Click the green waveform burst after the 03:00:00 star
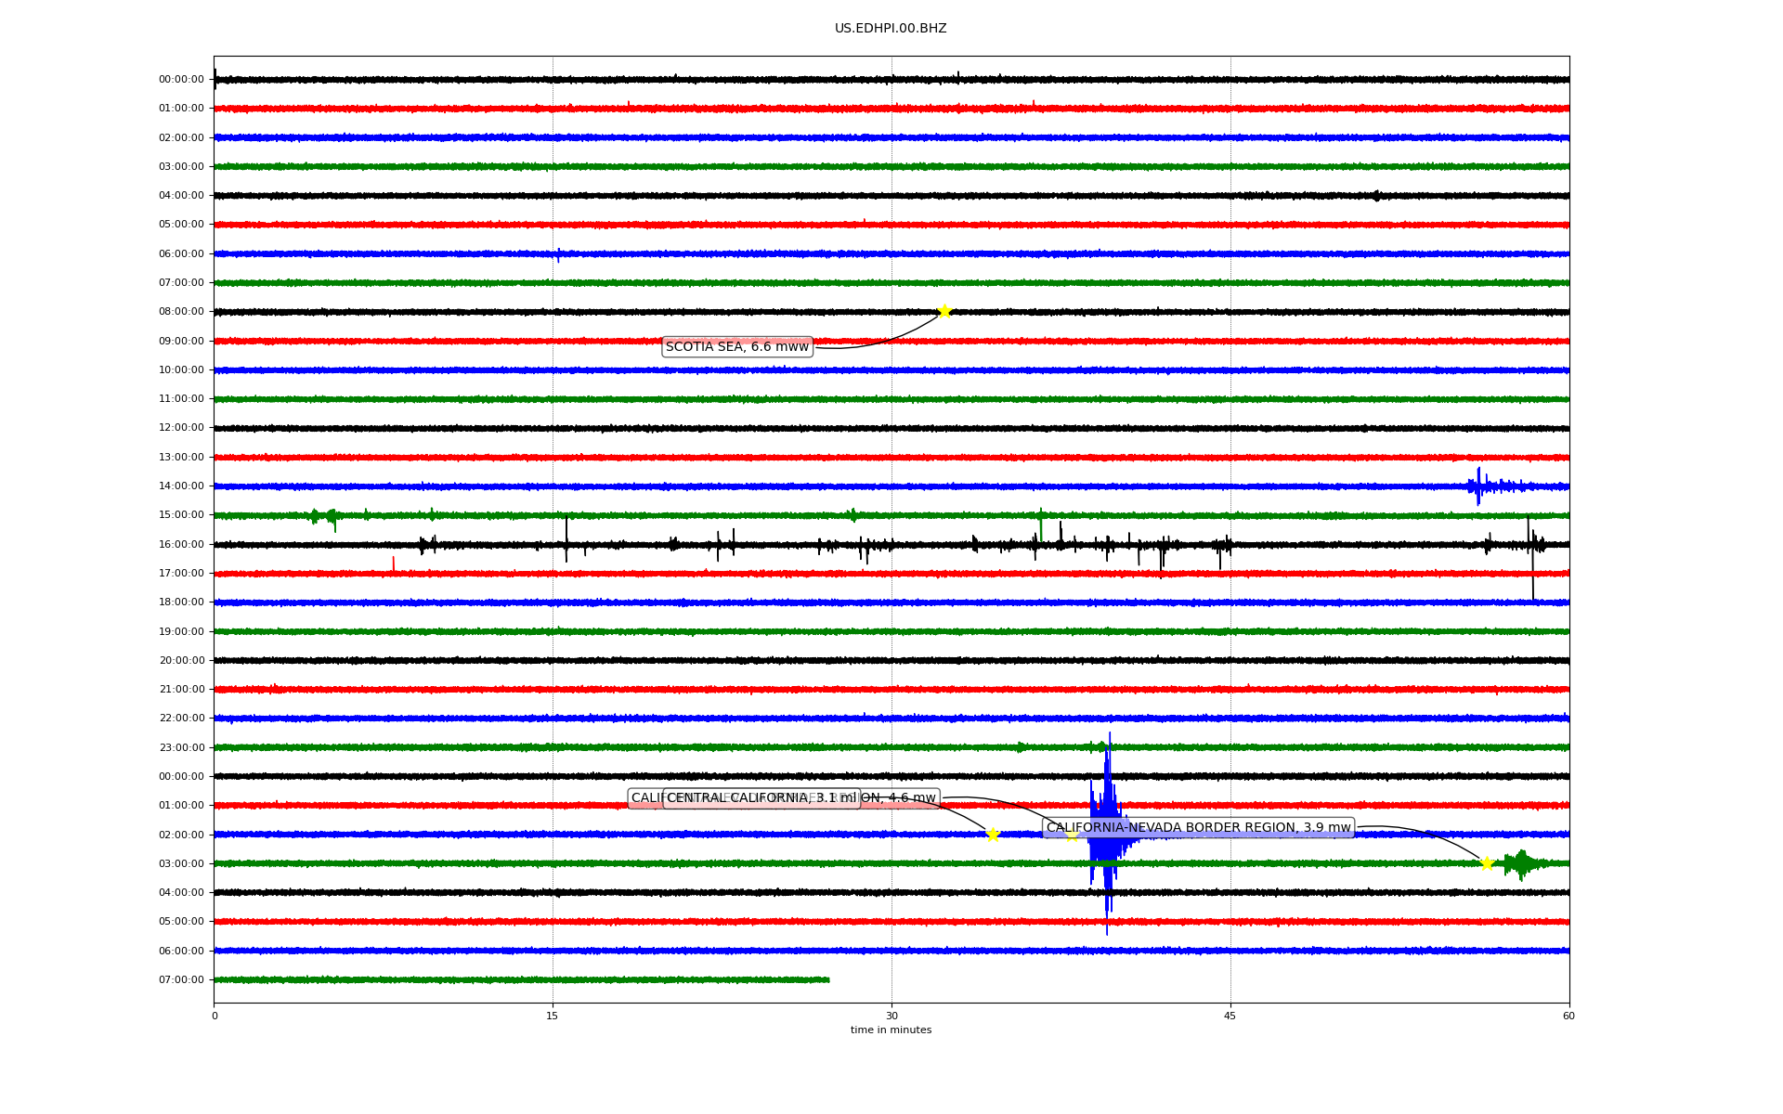Screen dimensions: 1783x1114 (1521, 864)
